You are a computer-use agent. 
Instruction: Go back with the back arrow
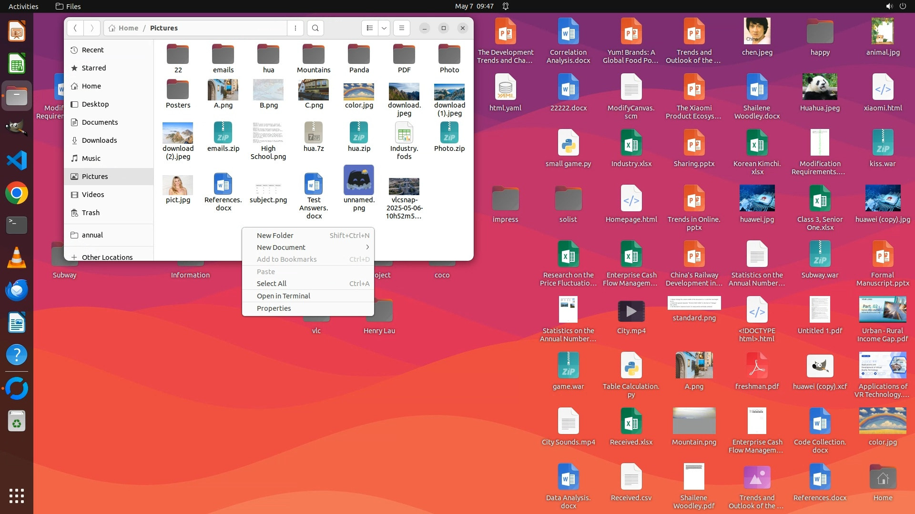click(75, 28)
